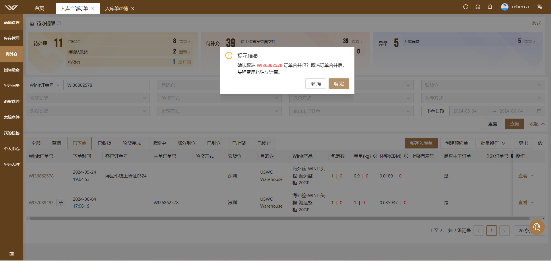This screenshot has width=551, height=261.
Task: Open the calendar icon in date range
Action: coord(539,111)
